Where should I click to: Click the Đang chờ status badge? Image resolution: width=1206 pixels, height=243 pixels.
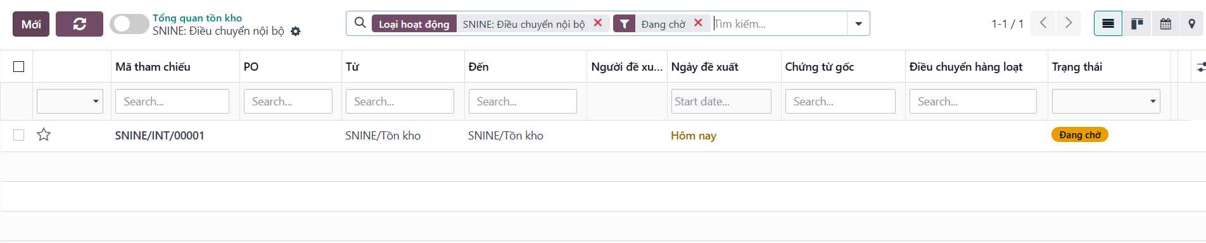point(1080,135)
